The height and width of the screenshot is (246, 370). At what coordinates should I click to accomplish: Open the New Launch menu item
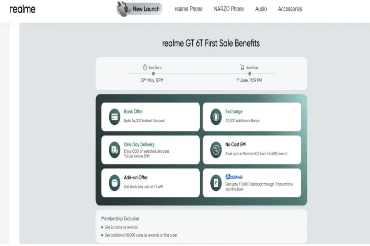[139, 9]
